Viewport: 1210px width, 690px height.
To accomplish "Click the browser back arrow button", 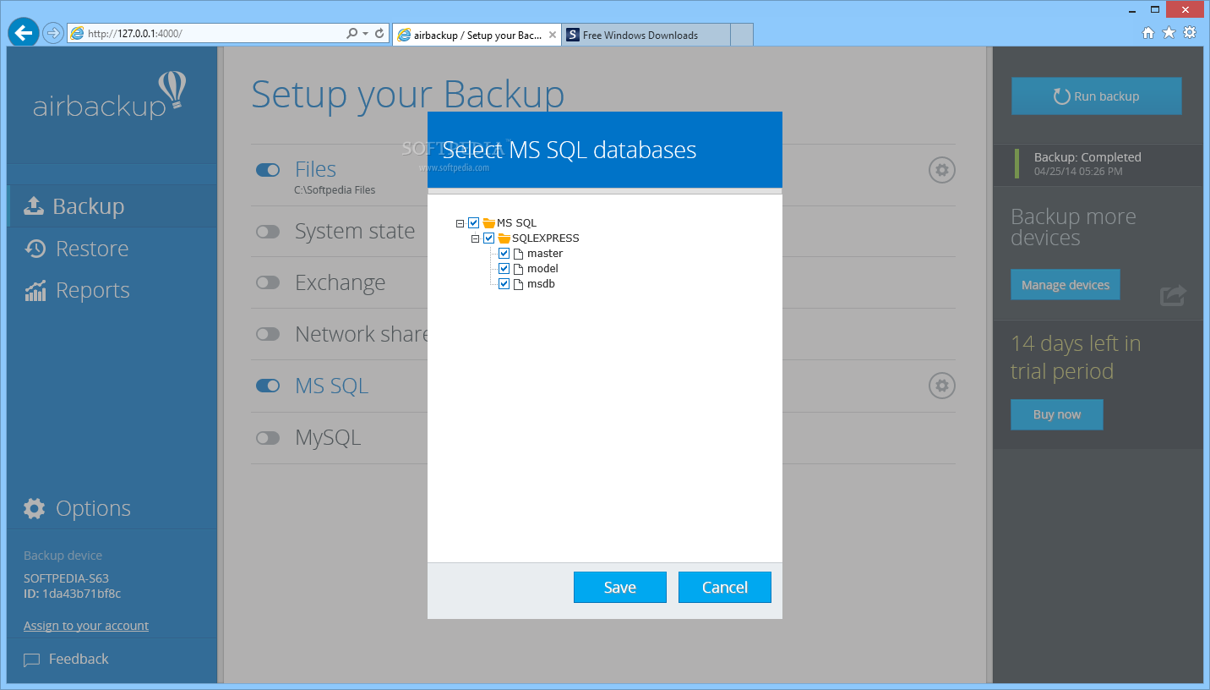I will pos(24,34).
